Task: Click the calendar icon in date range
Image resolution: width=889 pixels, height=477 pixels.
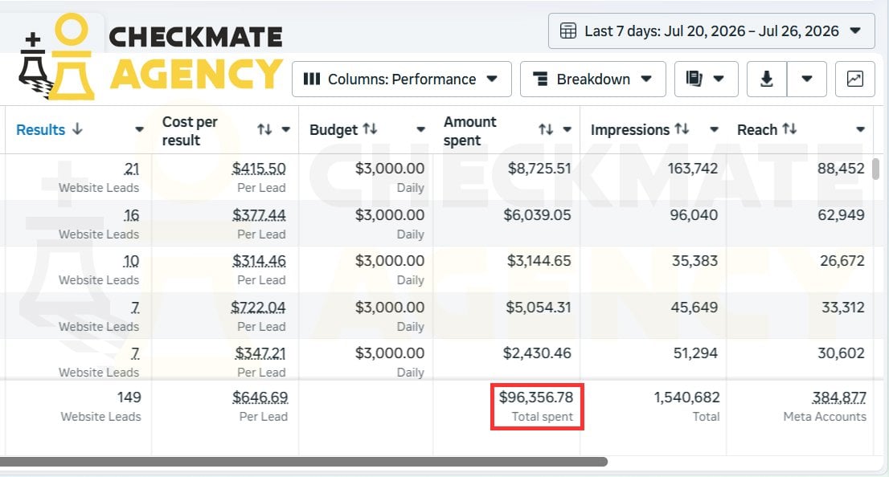Action: (567, 31)
